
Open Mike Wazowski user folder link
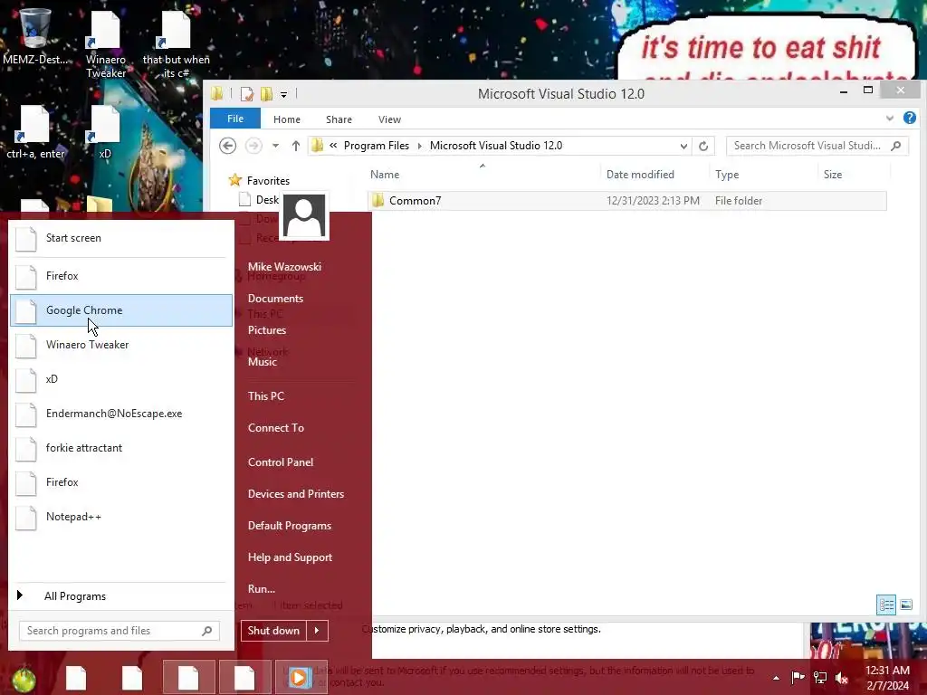pos(284,267)
